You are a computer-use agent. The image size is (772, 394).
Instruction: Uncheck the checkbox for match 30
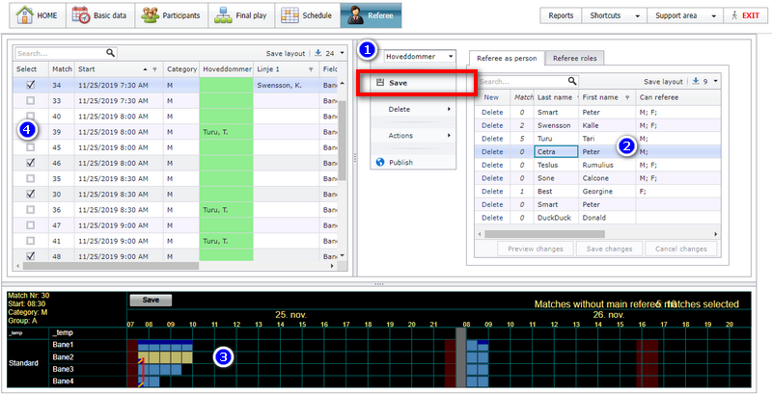(31, 194)
